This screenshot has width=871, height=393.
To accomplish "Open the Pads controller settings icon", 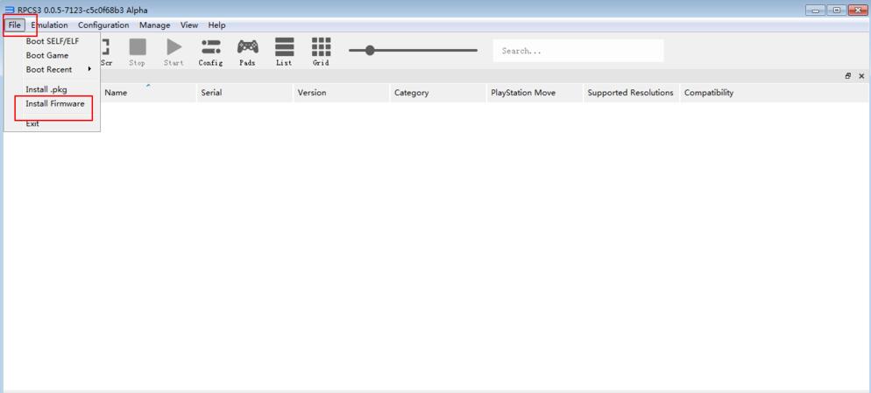I will click(247, 53).
